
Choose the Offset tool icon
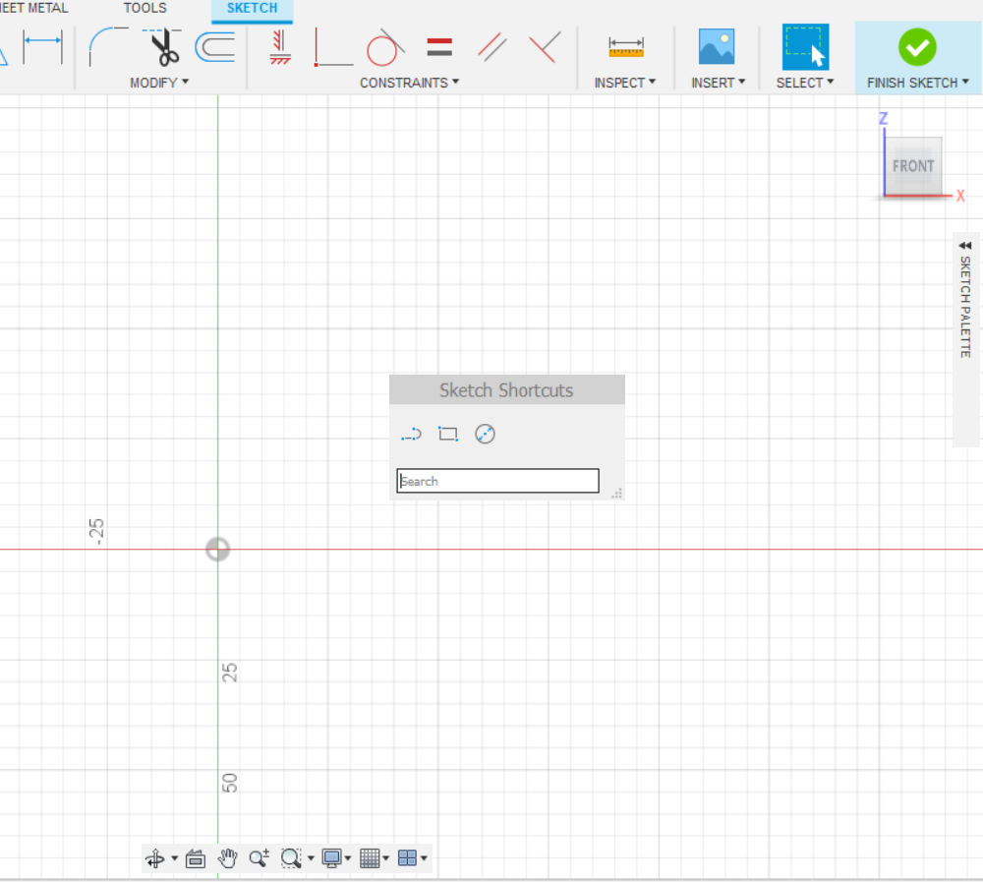pyautogui.click(x=214, y=46)
